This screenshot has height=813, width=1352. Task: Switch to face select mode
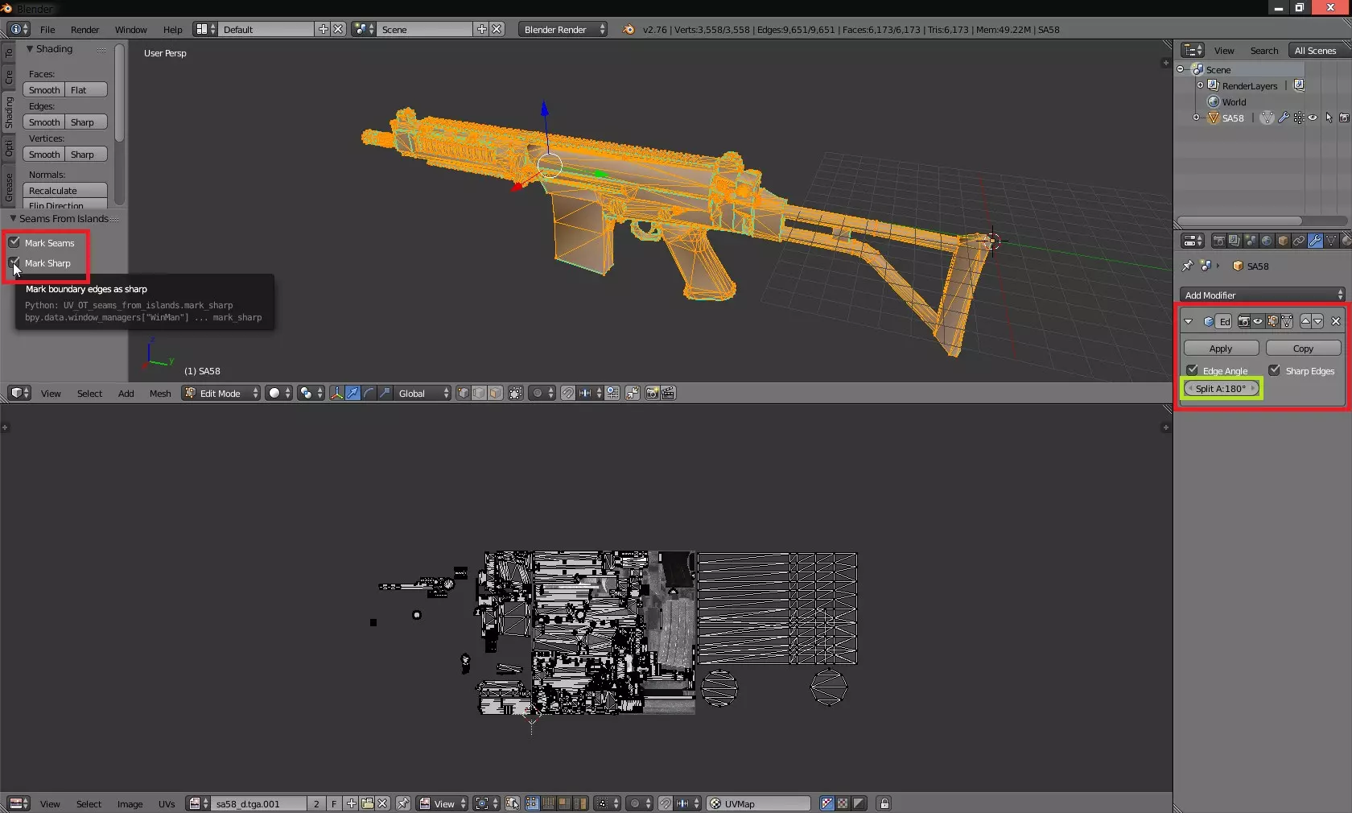click(x=496, y=393)
